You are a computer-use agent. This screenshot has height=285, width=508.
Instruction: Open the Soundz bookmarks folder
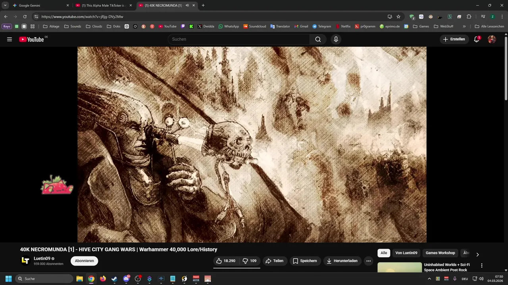[x=73, y=27]
